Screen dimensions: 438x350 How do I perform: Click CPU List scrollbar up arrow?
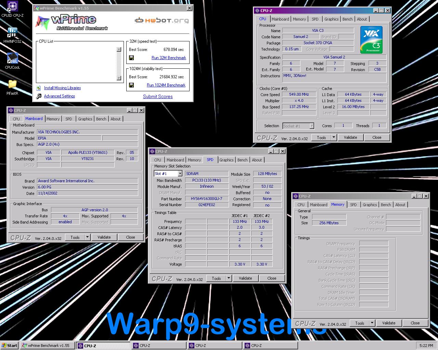tap(119, 49)
